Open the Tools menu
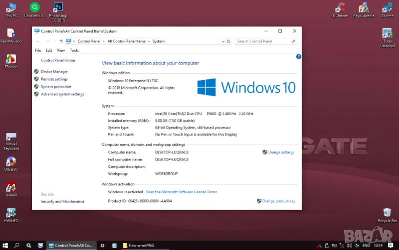399x250 pixels. click(x=74, y=50)
